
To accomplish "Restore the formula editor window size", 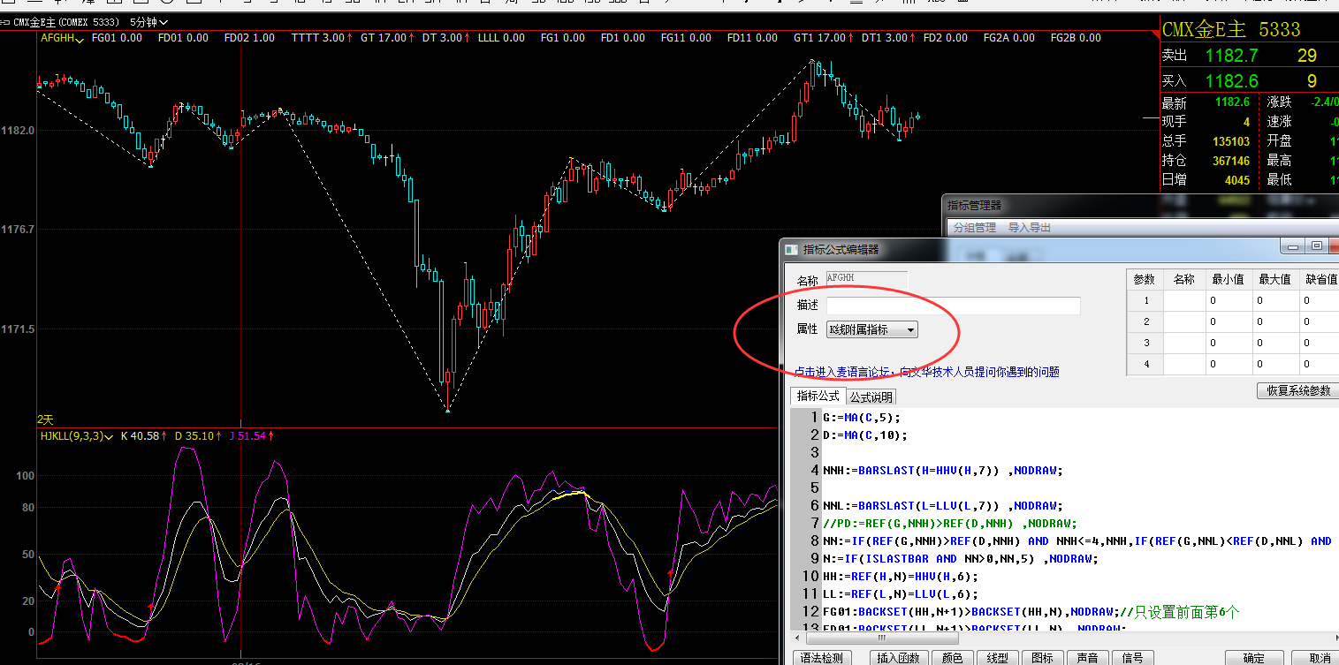I will point(1316,246).
